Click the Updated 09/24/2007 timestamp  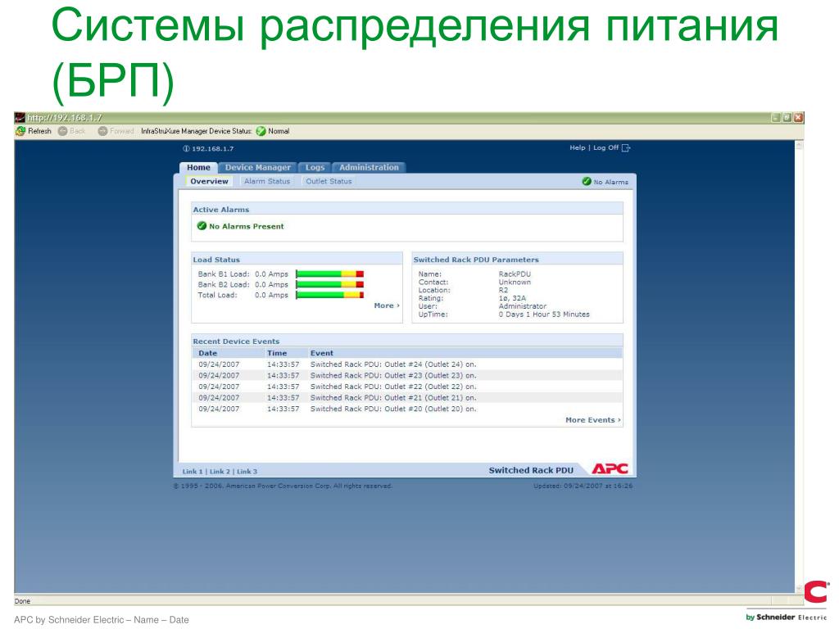click(583, 486)
